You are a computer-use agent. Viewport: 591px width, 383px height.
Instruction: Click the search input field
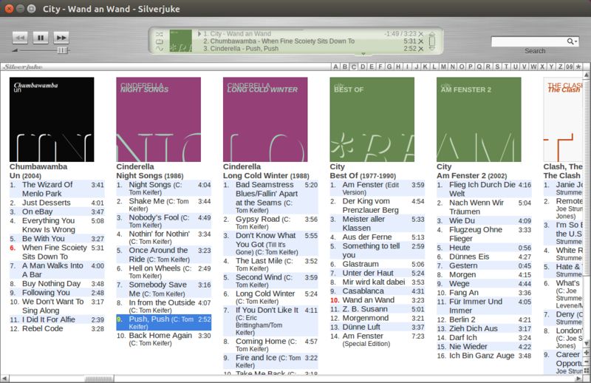(529, 41)
